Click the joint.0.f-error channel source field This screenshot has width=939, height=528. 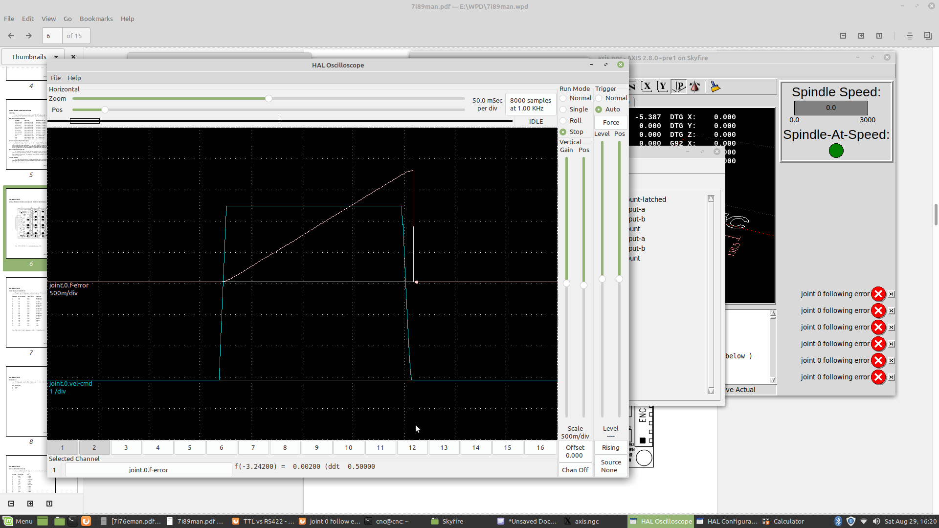149,470
